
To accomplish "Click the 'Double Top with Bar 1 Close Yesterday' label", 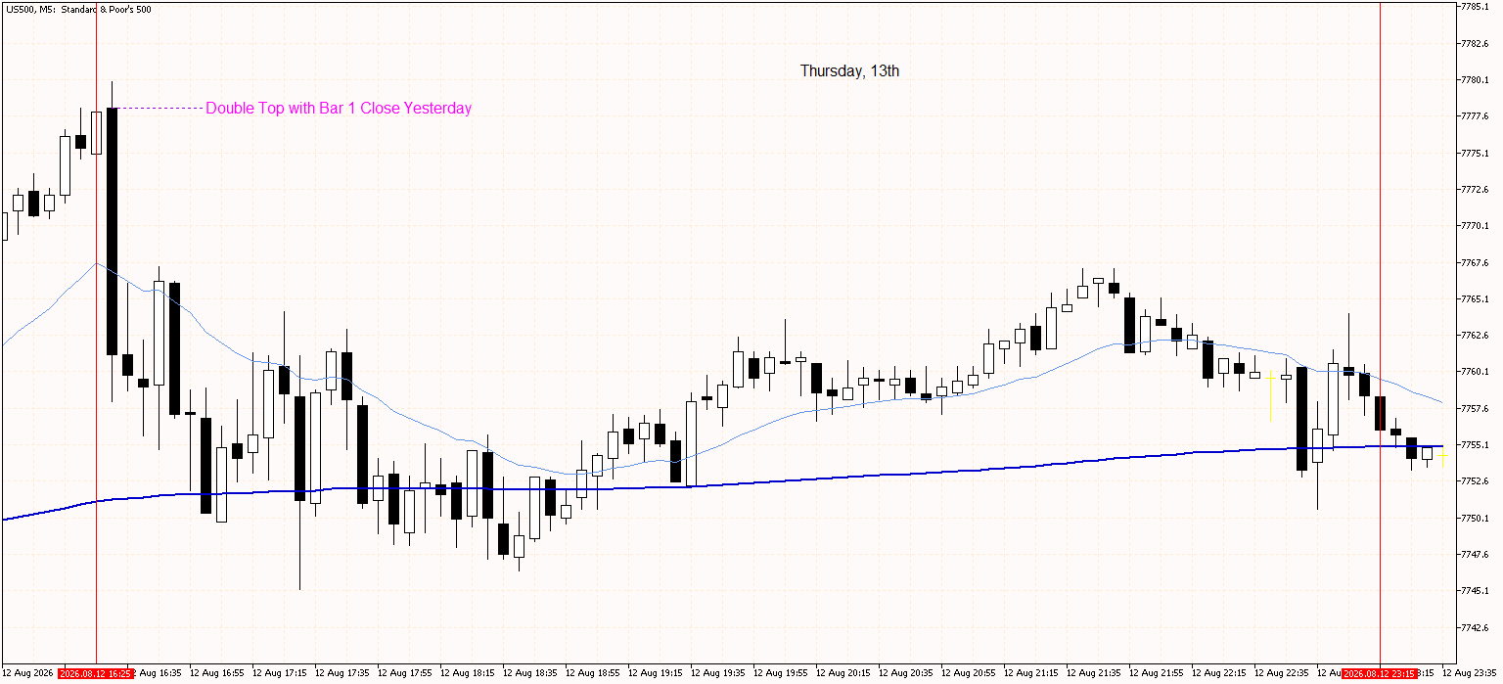I will [339, 109].
